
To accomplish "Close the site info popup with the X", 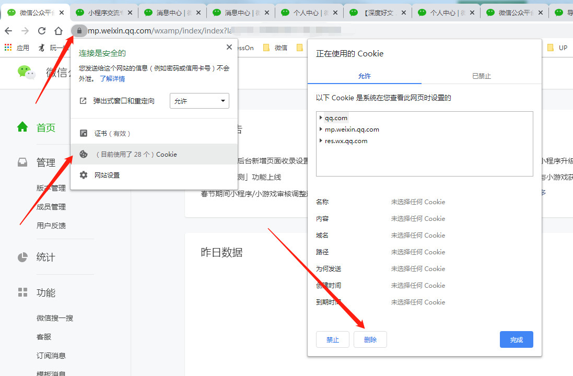I will click(229, 47).
